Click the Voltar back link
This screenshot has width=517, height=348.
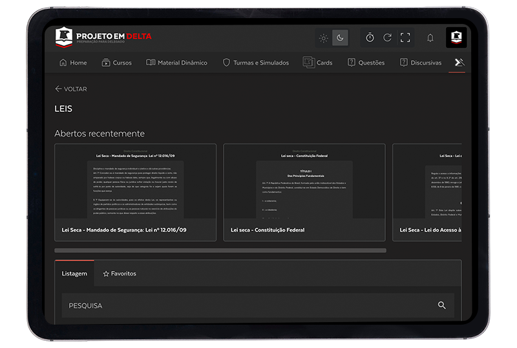pyautogui.click(x=71, y=89)
